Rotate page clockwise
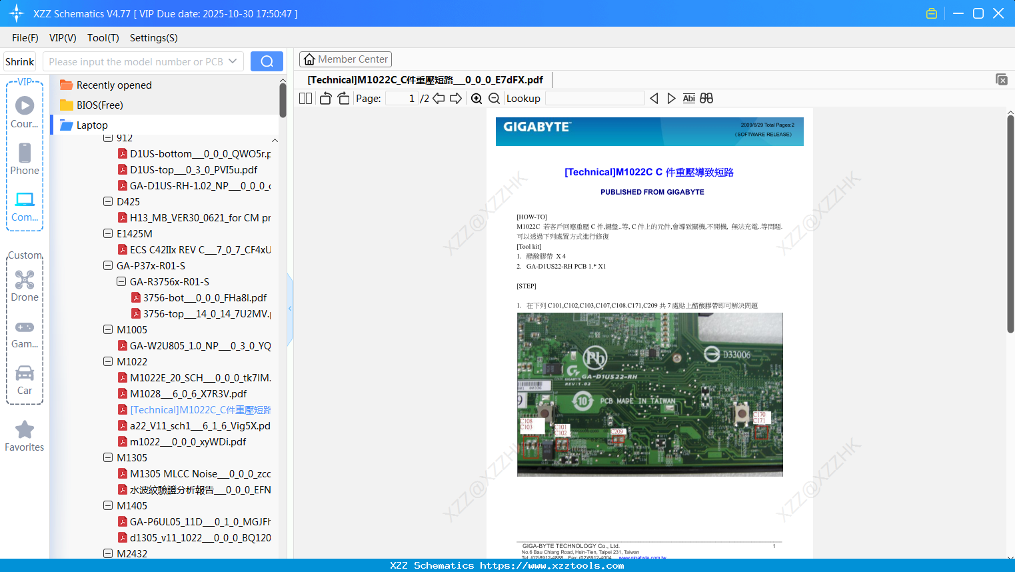Image resolution: width=1015 pixels, height=572 pixels. 343,99
